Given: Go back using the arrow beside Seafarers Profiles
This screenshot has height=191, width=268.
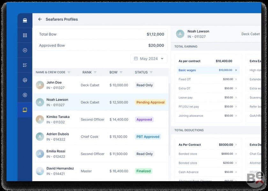Looking at the screenshot, I should point(40,19).
